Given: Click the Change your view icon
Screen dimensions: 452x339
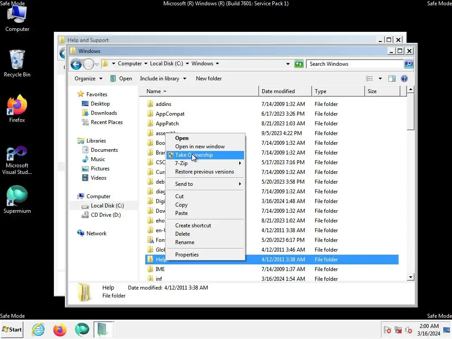Looking at the screenshot, I should [x=369, y=79].
